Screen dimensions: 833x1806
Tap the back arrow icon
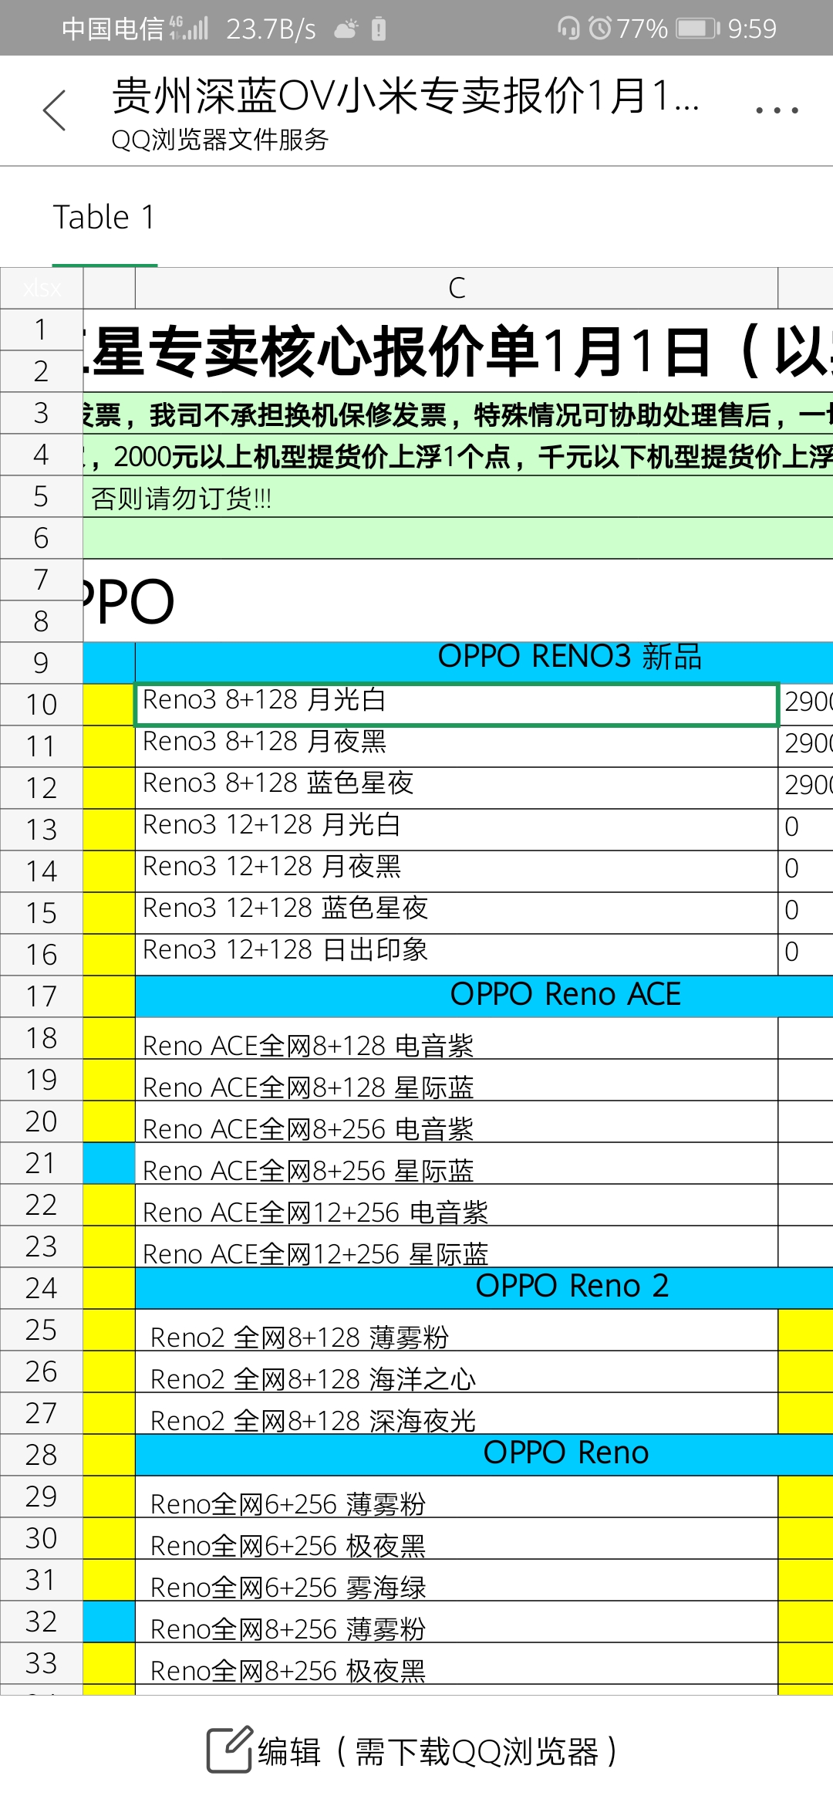(x=55, y=110)
